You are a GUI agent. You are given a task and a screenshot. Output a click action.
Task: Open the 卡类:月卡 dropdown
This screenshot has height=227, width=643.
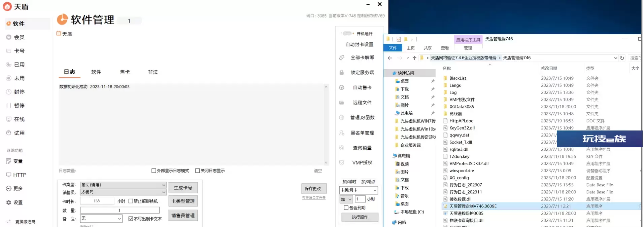point(359,190)
